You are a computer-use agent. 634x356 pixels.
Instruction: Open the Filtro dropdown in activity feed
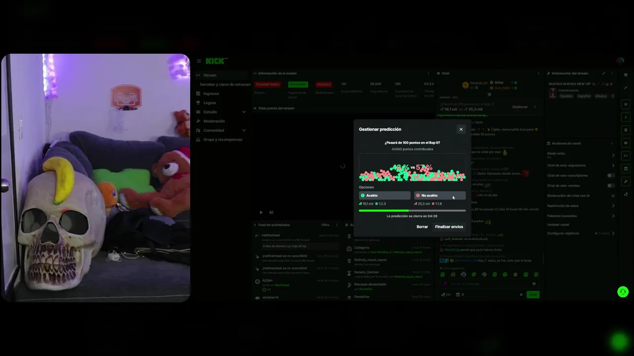click(325, 225)
